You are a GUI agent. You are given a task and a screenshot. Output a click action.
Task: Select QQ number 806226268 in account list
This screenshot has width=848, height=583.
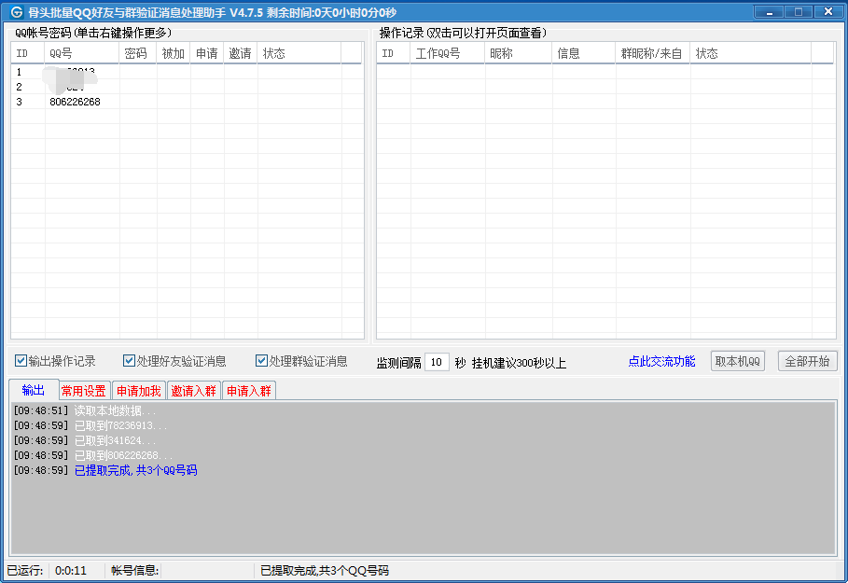[75, 102]
